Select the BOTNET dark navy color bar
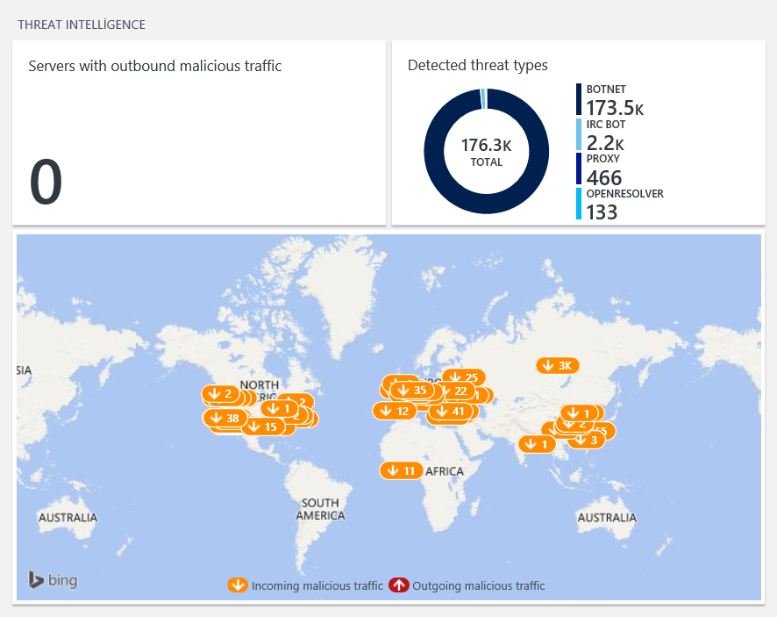 coord(579,99)
